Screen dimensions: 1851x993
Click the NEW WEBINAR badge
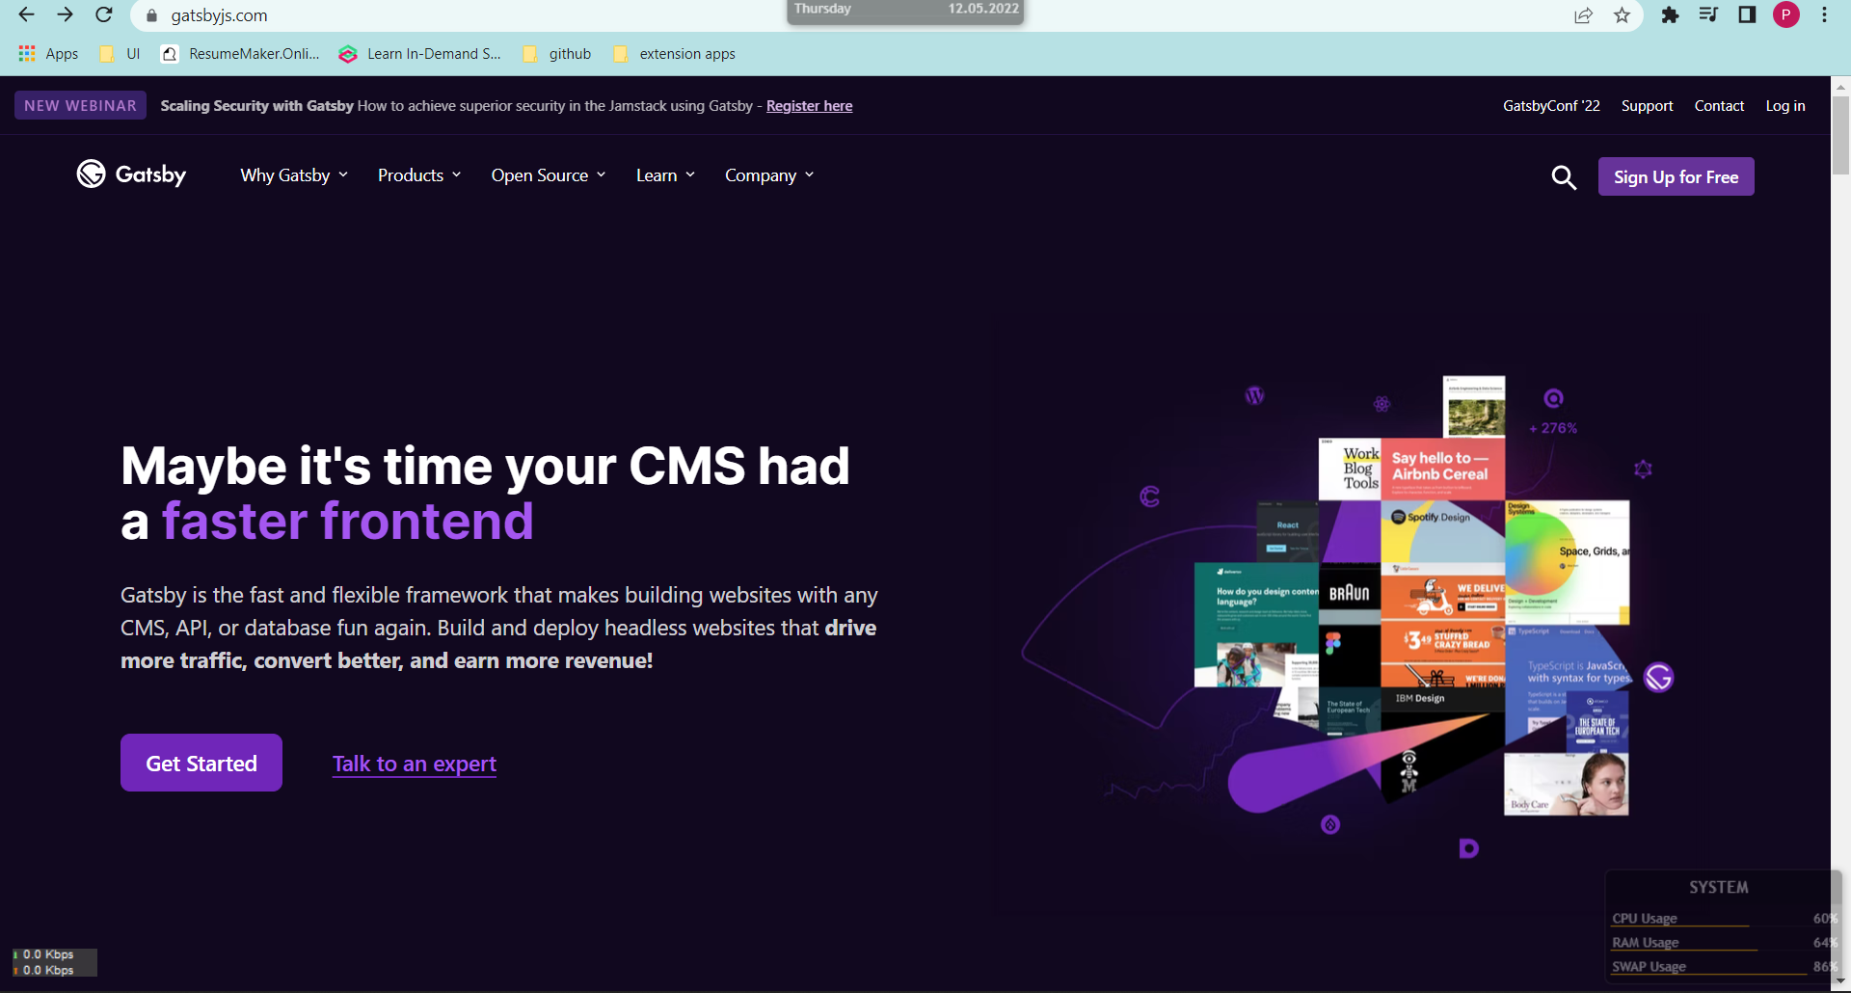[80, 105]
